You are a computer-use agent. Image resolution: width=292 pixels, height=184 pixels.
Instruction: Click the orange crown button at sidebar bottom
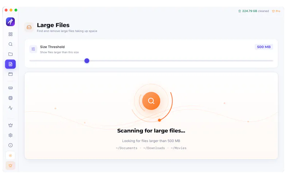[x=11, y=165]
